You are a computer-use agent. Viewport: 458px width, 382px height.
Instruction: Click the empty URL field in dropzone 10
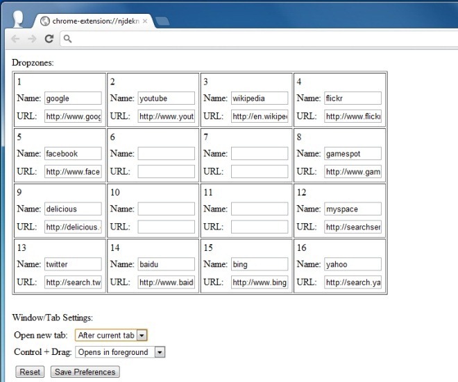167,227
